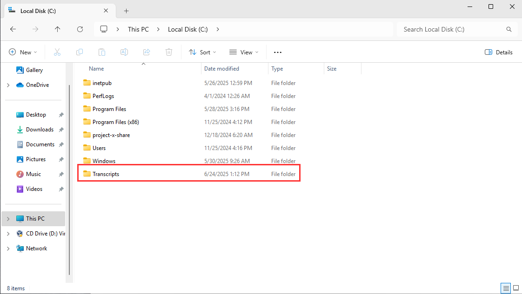
Task: Expand the OneDrive tree node
Action: 8,85
